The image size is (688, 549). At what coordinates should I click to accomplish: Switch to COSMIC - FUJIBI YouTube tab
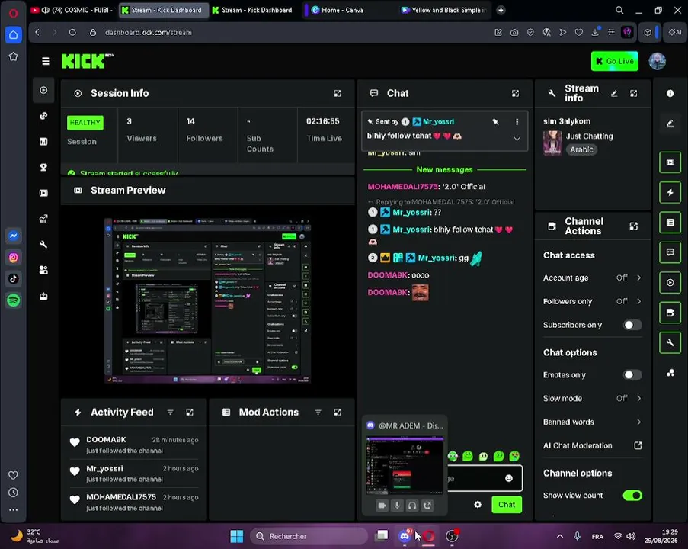point(72,10)
